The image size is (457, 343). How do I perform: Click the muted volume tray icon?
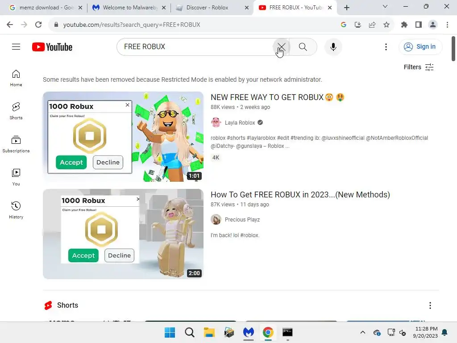point(403,332)
